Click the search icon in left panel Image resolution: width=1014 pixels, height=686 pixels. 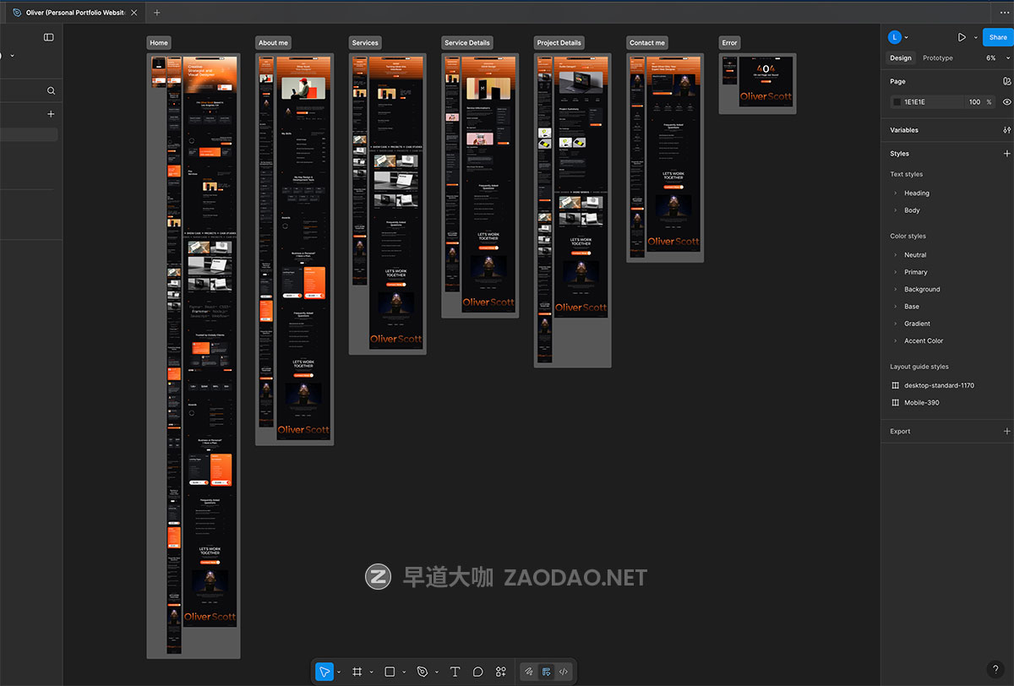click(51, 90)
